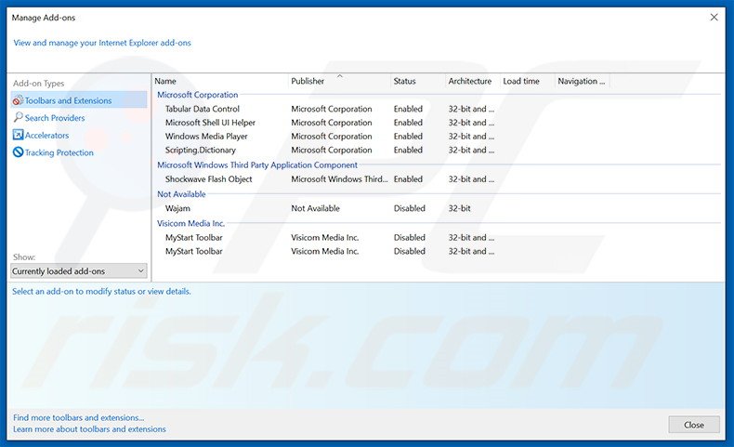Select the Microsoft Shell UI Helper add-on
The image size is (734, 447).
(x=210, y=123)
